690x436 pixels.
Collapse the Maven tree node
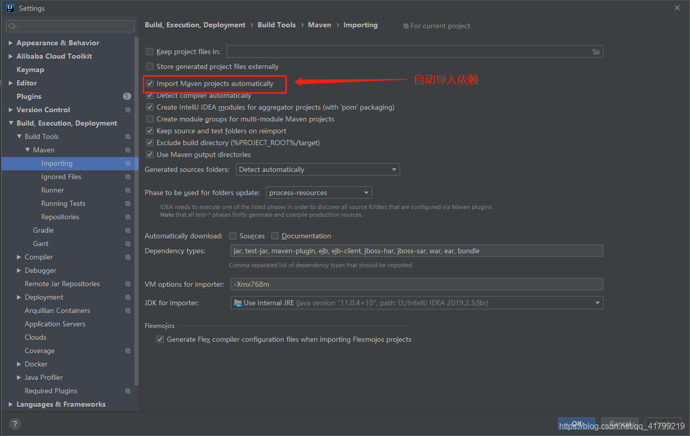point(28,150)
